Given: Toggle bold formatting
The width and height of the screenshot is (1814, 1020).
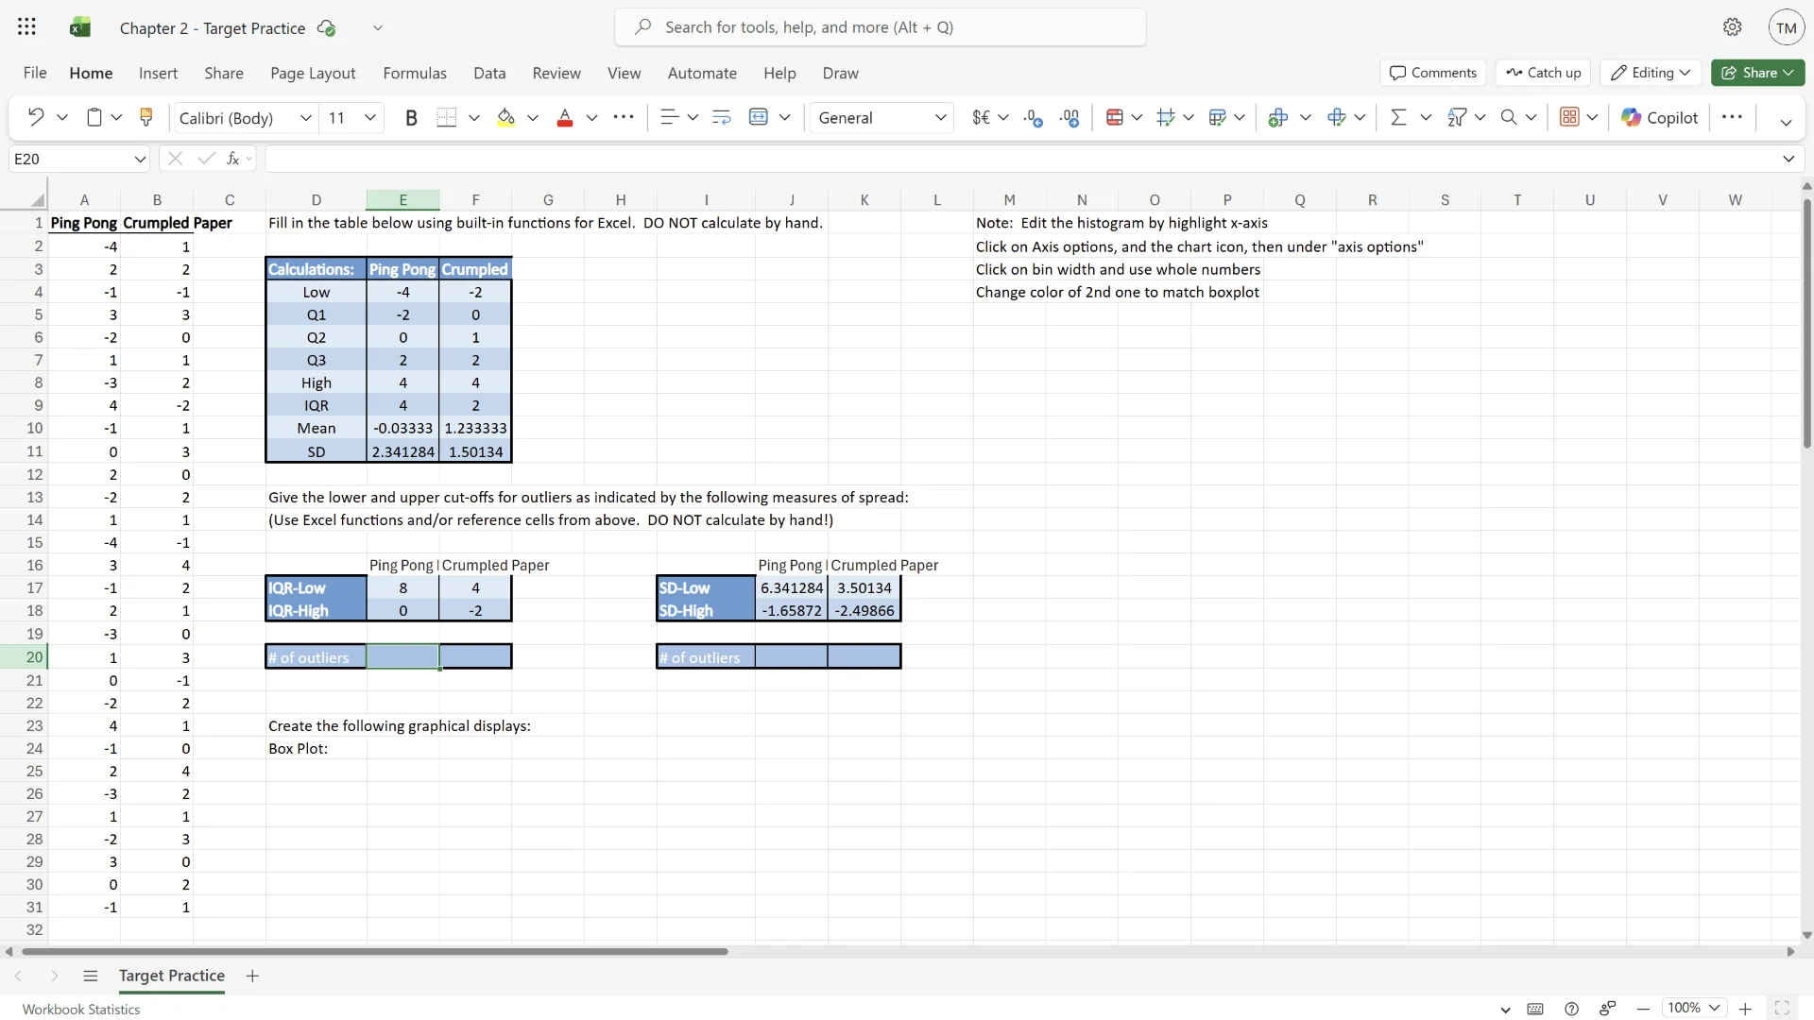Looking at the screenshot, I should tap(411, 117).
